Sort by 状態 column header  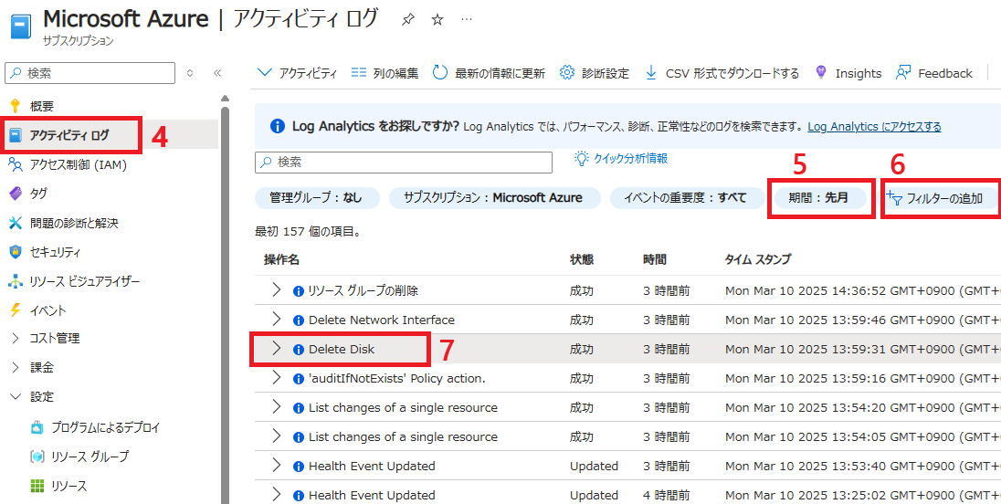[582, 259]
